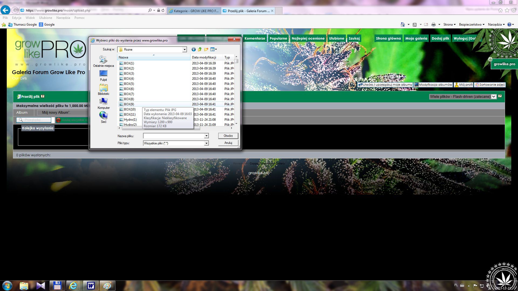Screen dimensions: 518x291
Task: Expand the Nazwa pliku dropdown arrow
Action: 206,136
